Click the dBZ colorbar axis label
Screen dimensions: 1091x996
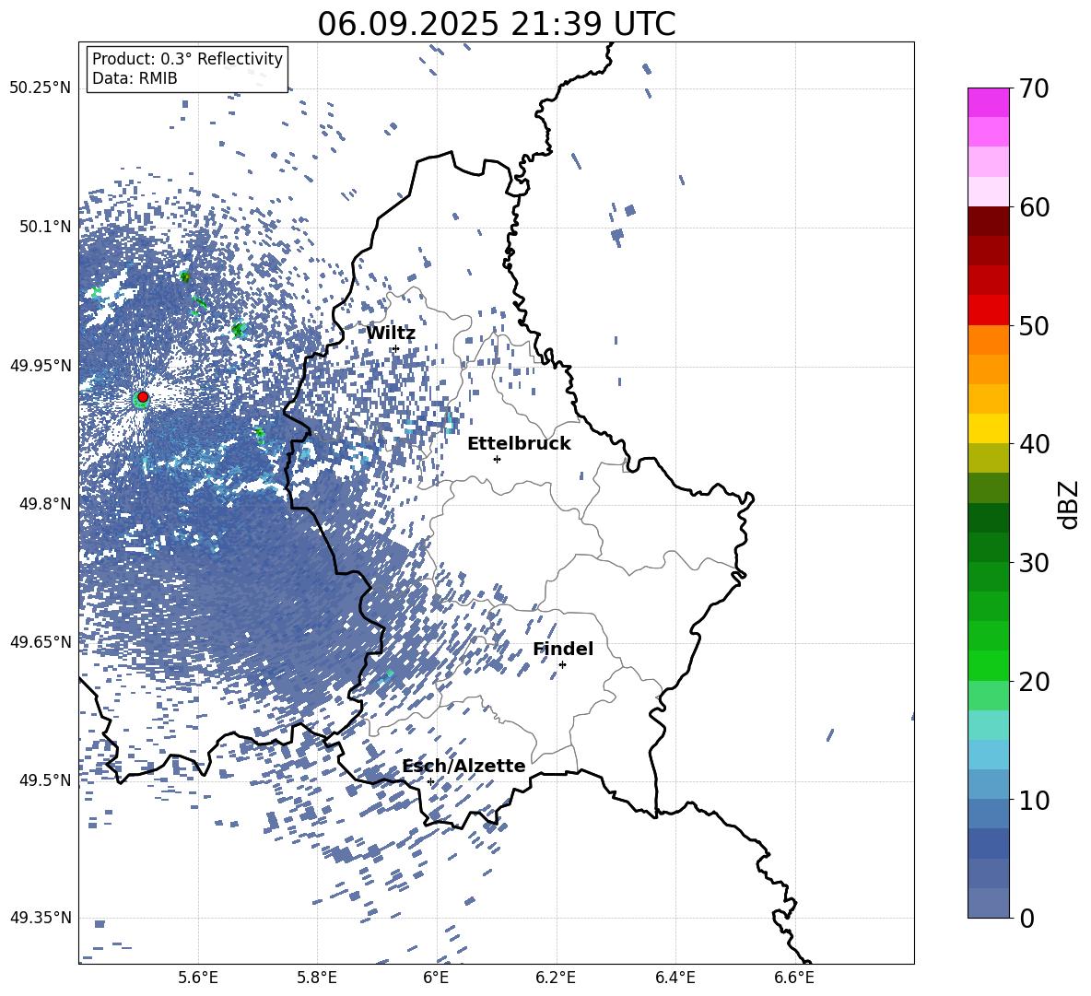1070,504
